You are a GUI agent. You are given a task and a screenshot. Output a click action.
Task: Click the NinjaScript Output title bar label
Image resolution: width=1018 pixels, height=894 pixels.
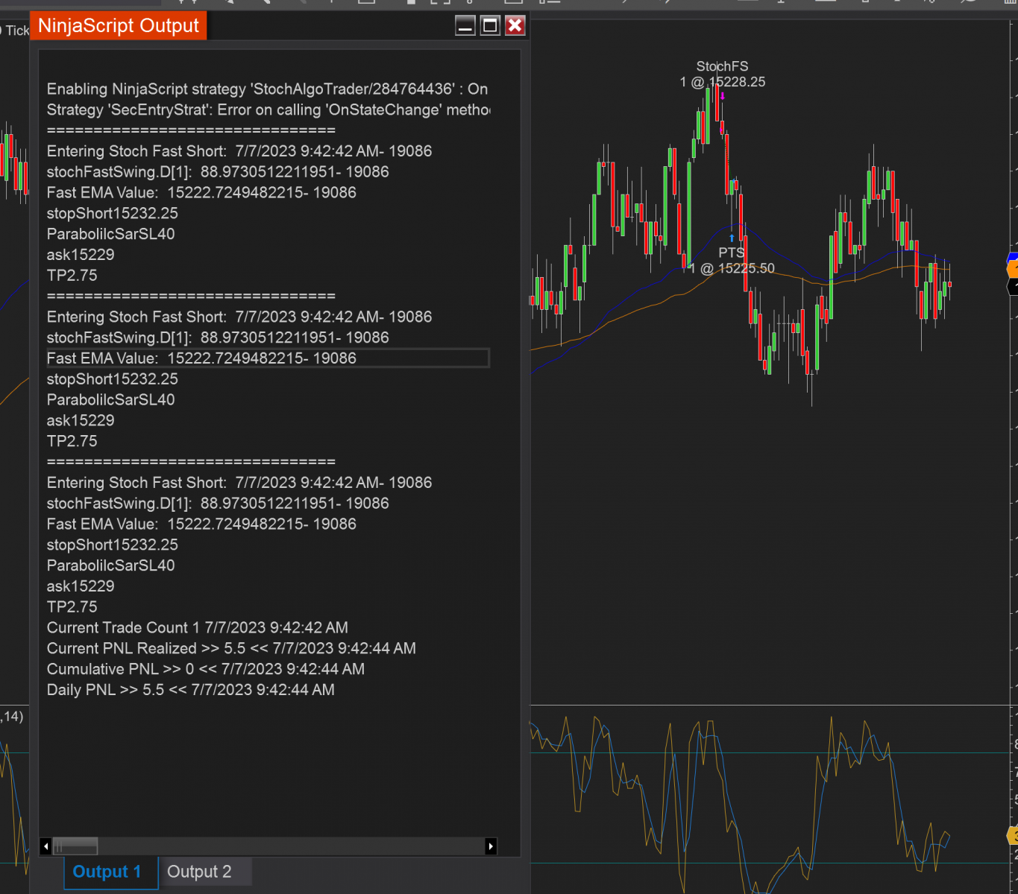coord(119,26)
